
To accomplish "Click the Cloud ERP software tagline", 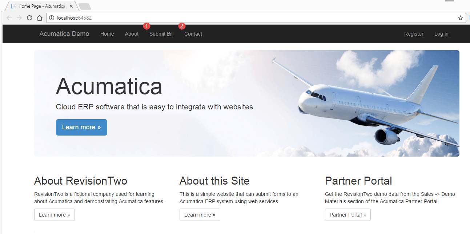I will tap(156, 107).
